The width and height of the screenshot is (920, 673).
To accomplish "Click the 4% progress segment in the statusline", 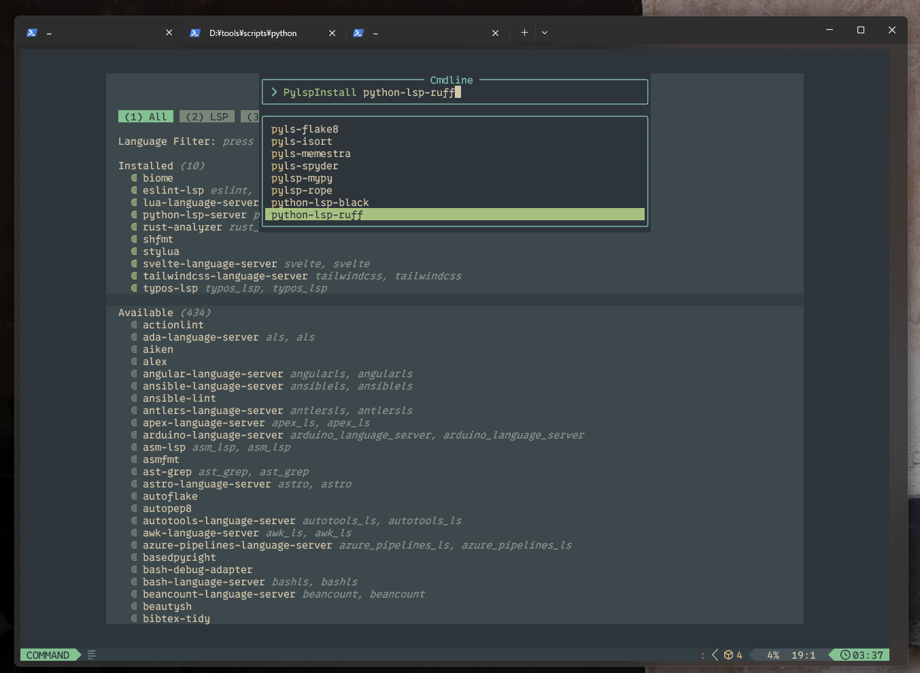I will click(772, 655).
